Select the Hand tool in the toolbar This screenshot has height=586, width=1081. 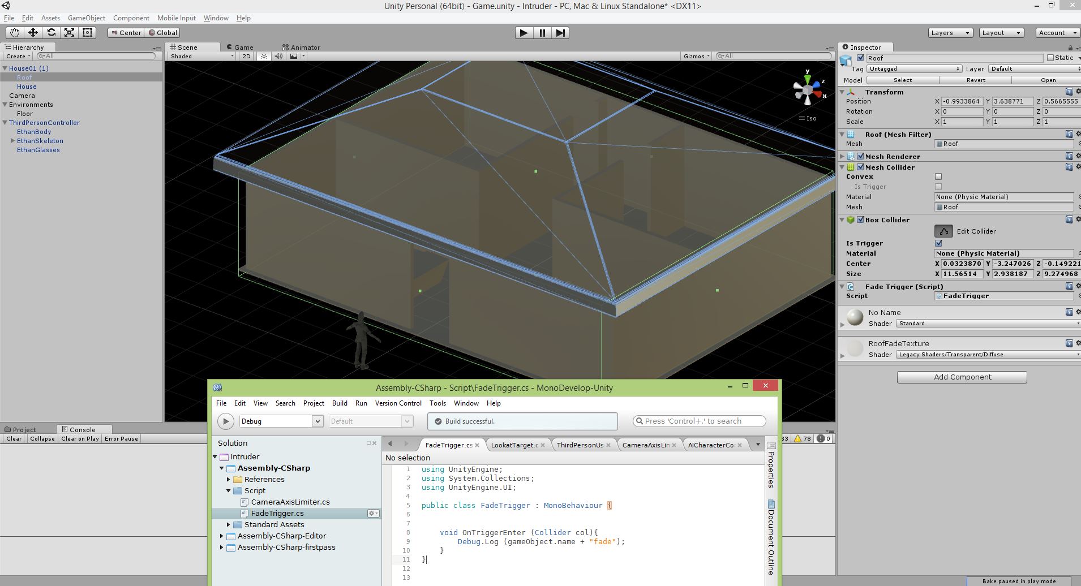pos(14,33)
